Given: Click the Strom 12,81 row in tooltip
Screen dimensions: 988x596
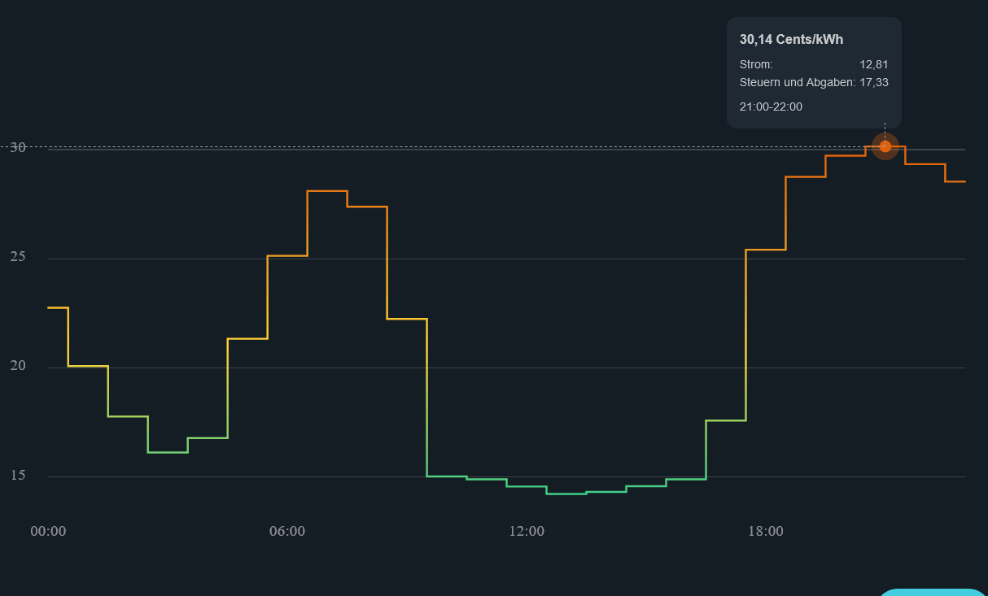Looking at the screenshot, I should 813,64.
